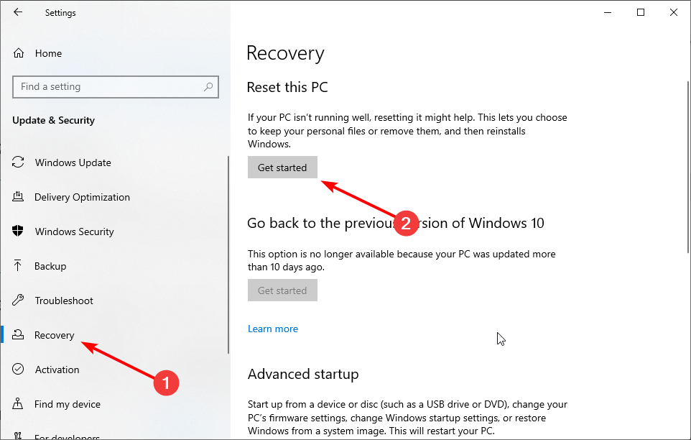
Task: Start resetting this PC with Get started
Action: tap(282, 168)
